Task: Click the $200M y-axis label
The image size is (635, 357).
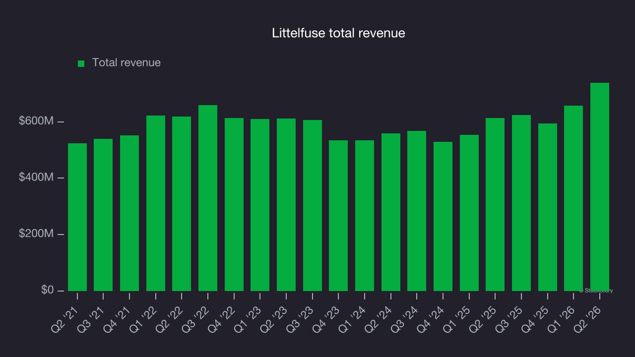Action: [36, 234]
